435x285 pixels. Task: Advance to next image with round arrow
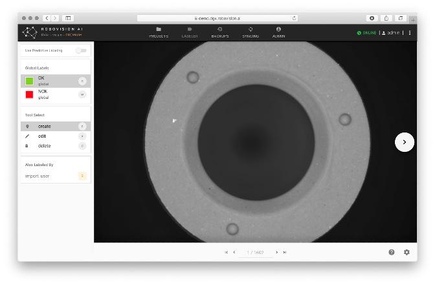pos(405,142)
